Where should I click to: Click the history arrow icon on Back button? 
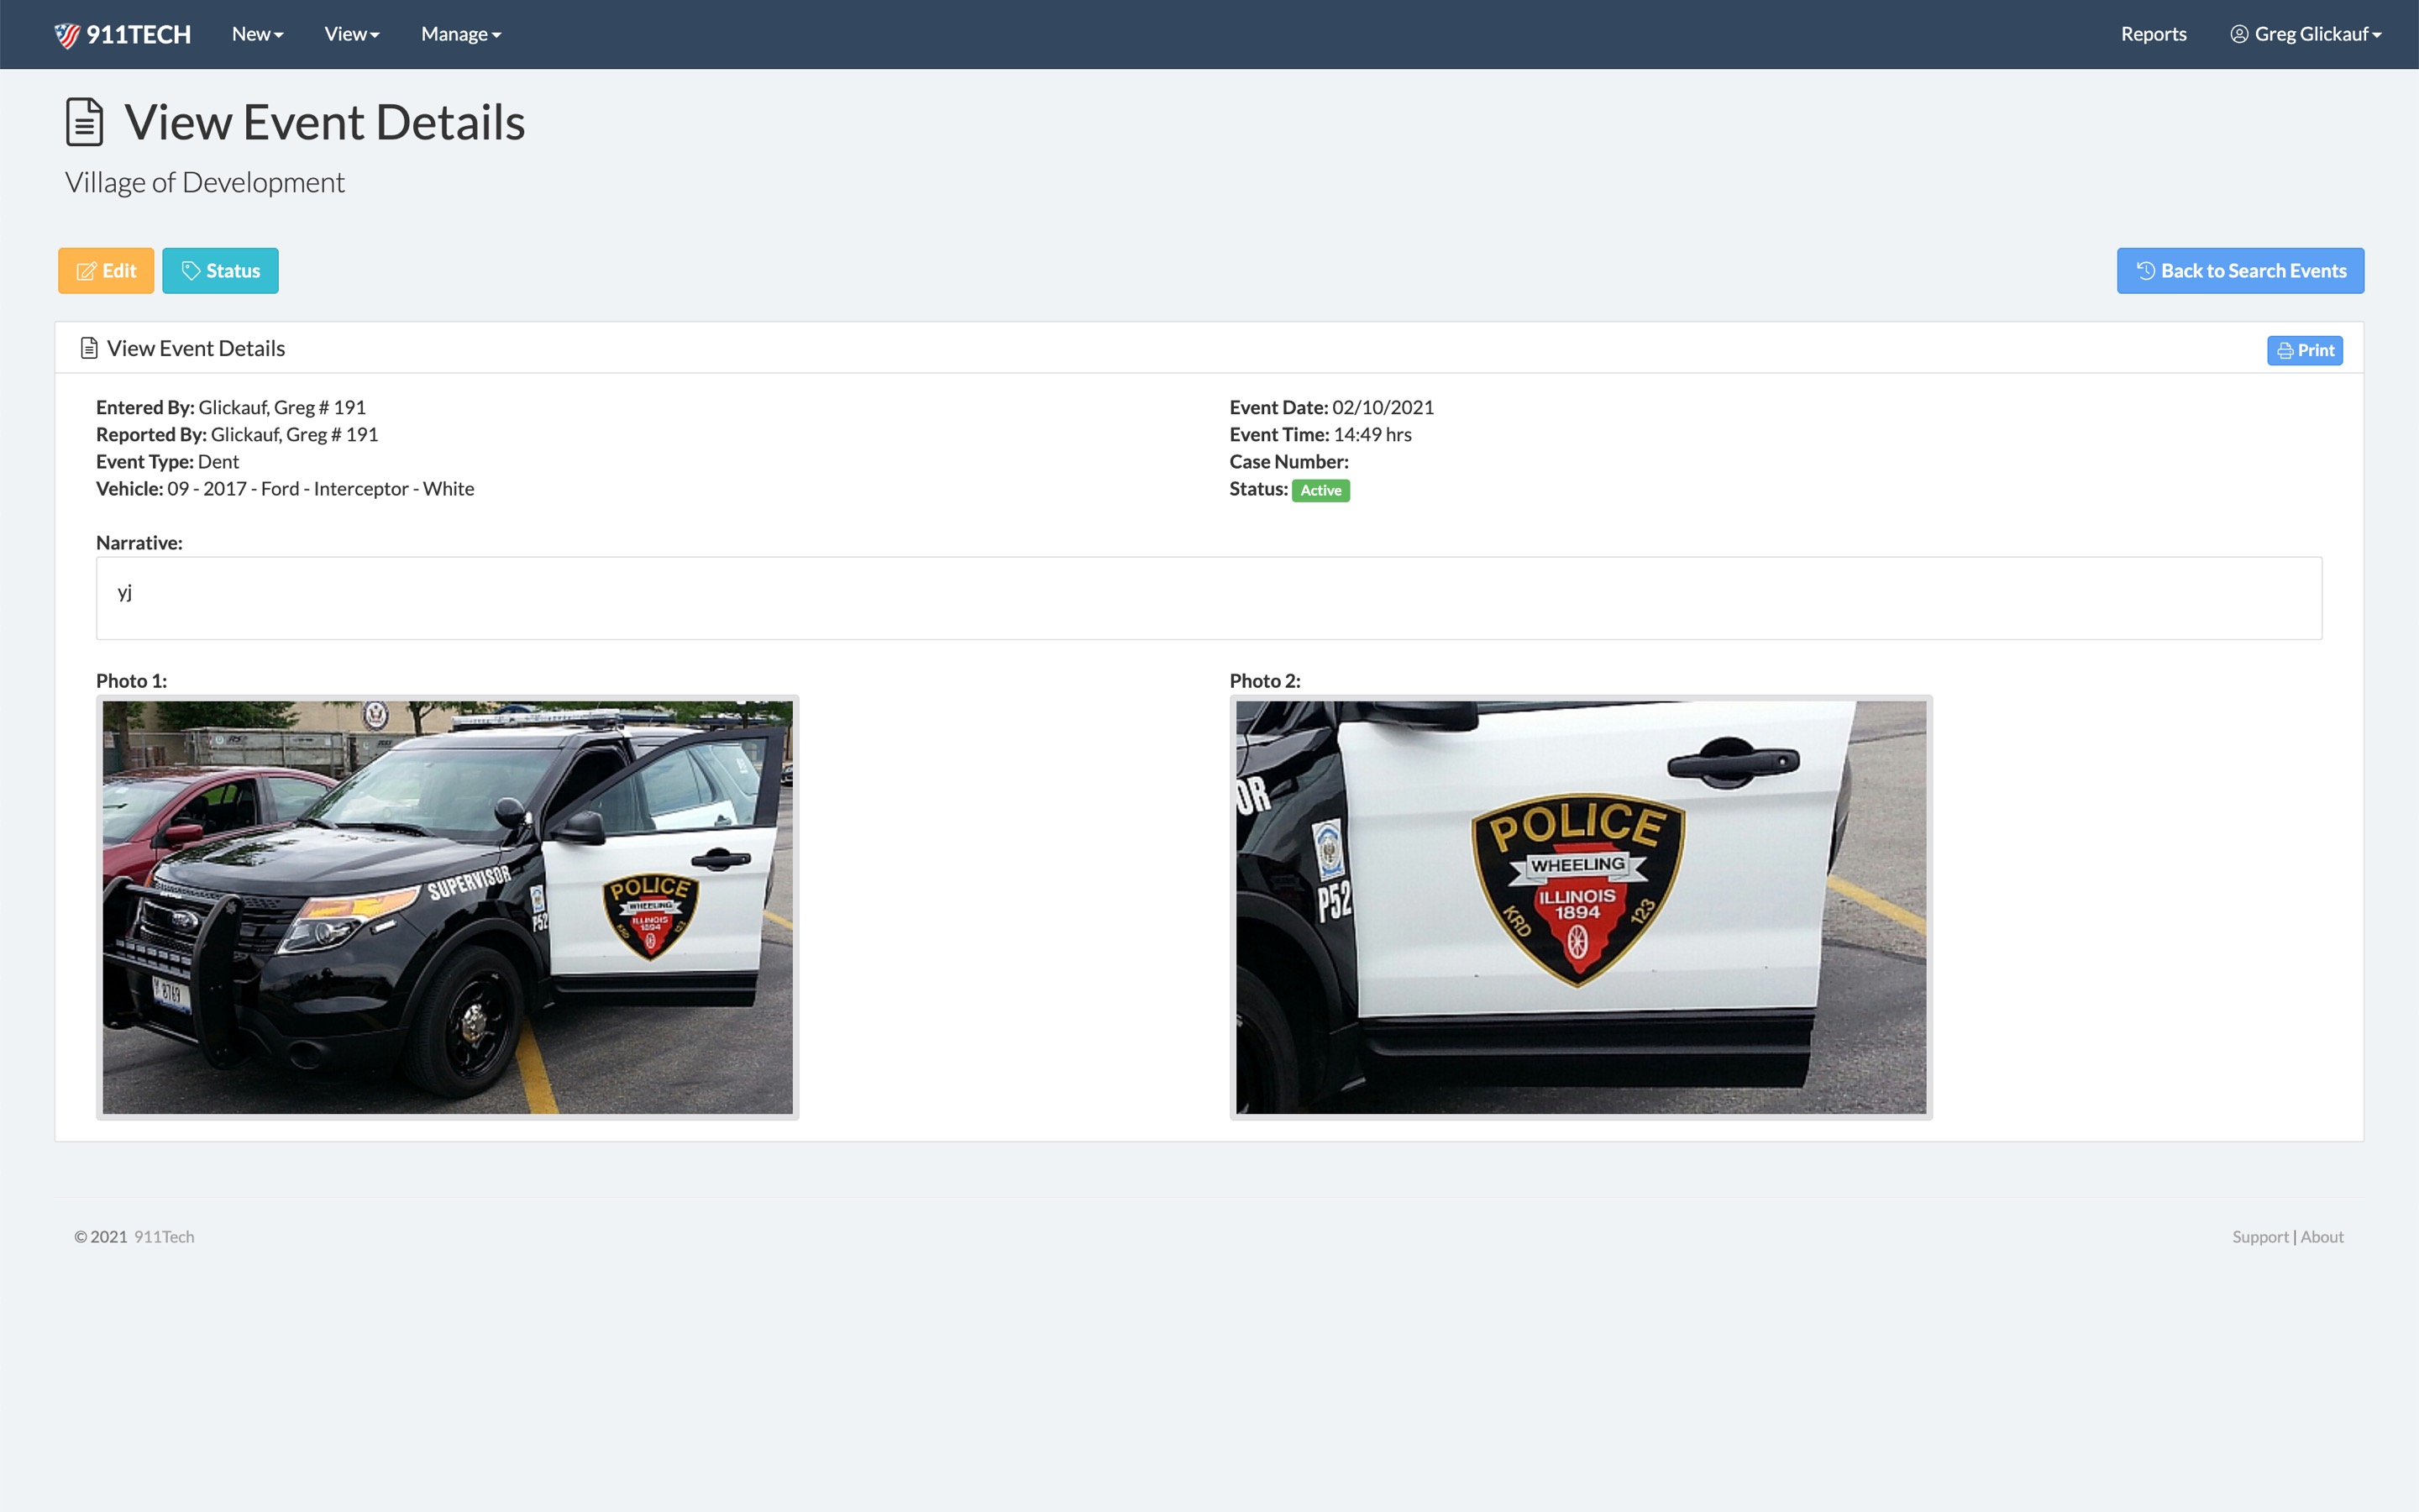pos(2145,271)
